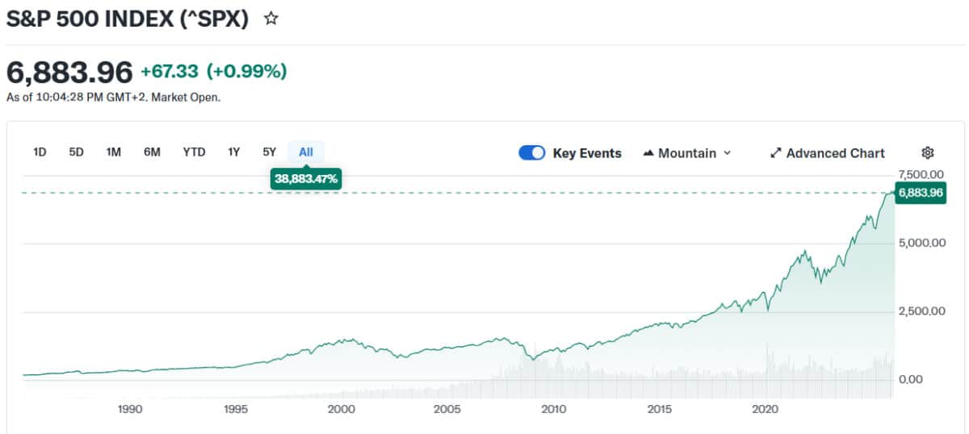Click the 2010 label on time axis

553,409
